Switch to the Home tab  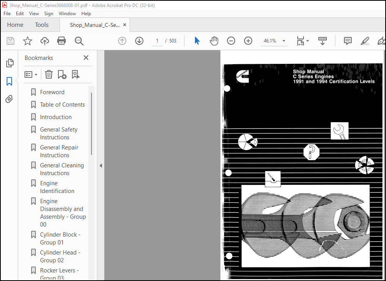[15, 25]
